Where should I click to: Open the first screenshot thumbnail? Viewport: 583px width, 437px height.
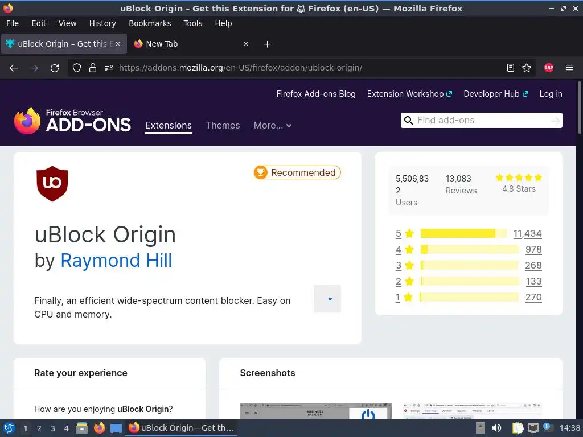click(315, 411)
